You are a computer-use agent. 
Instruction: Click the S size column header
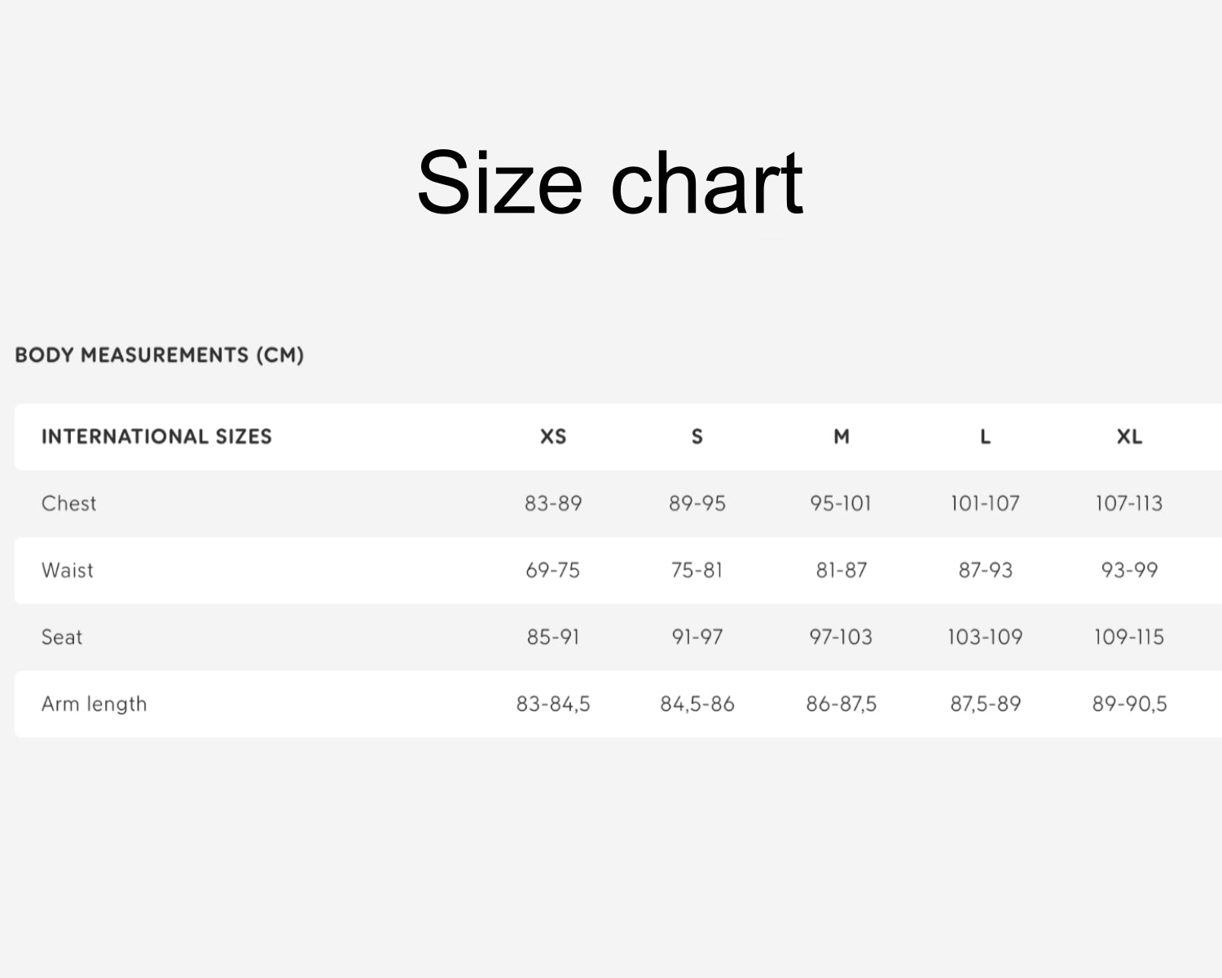(697, 437)
